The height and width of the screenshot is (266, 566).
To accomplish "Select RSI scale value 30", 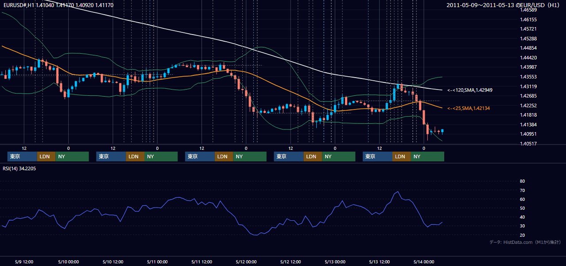I will (x=522, y=226).
